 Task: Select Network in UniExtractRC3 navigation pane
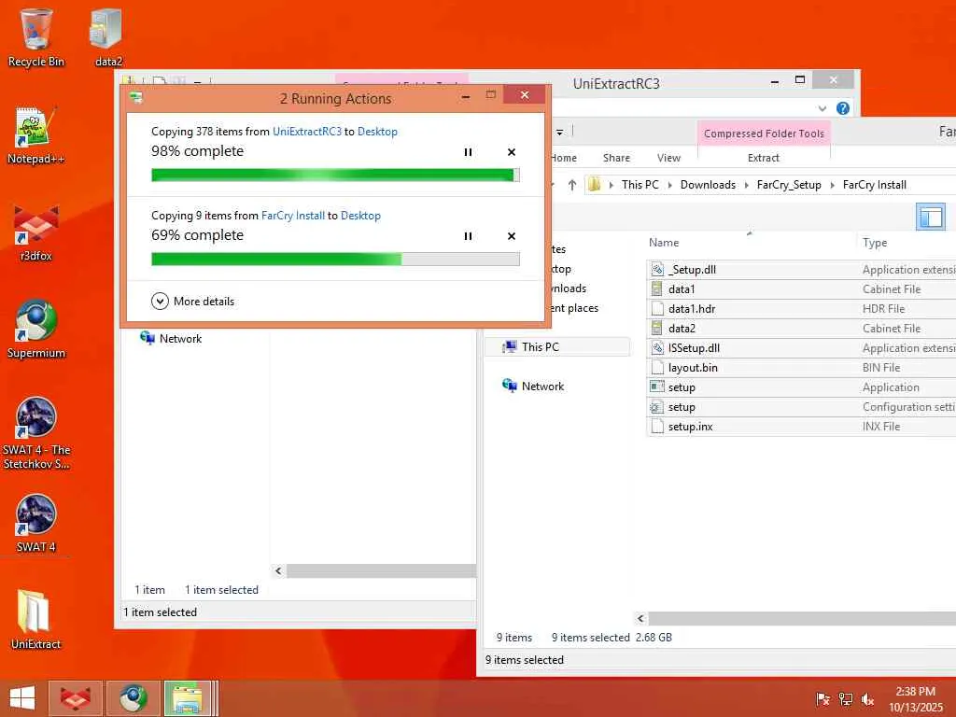pos(171,338)
